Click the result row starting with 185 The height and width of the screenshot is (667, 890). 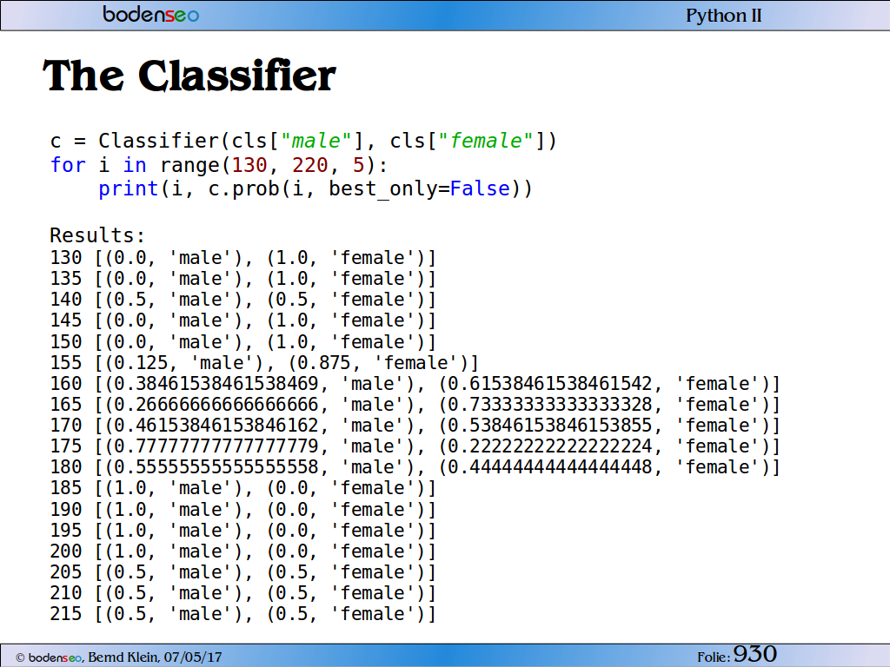point(243,488)
